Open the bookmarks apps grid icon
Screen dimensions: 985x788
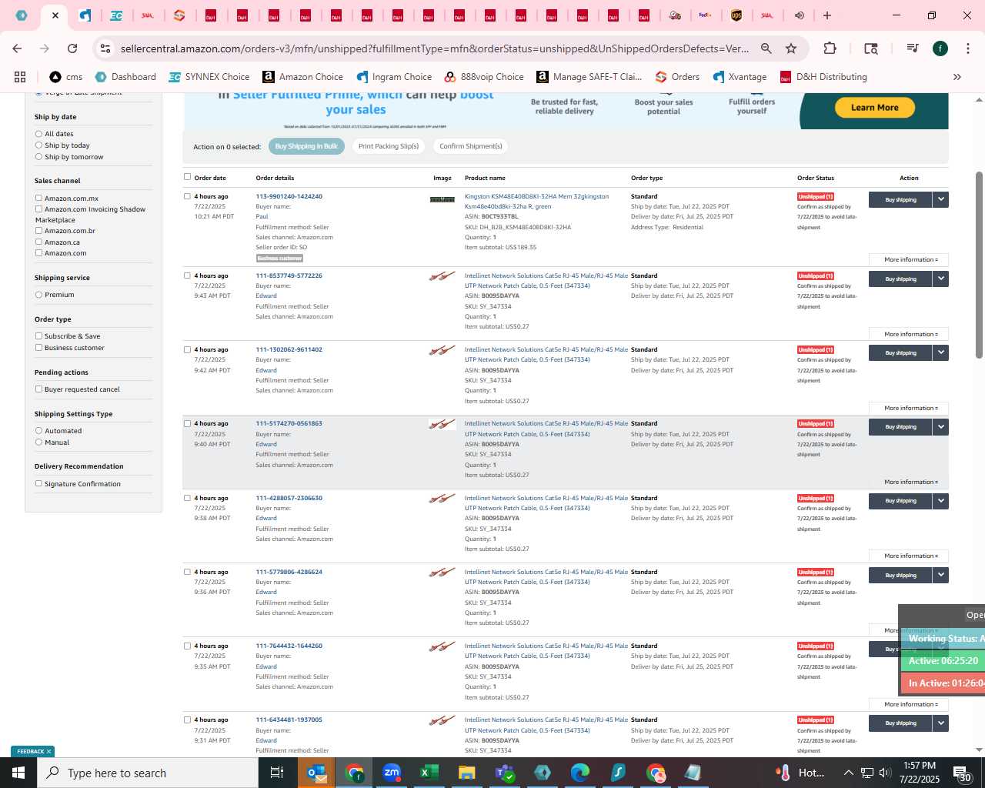pyautogui.click(x=20, y=77)
